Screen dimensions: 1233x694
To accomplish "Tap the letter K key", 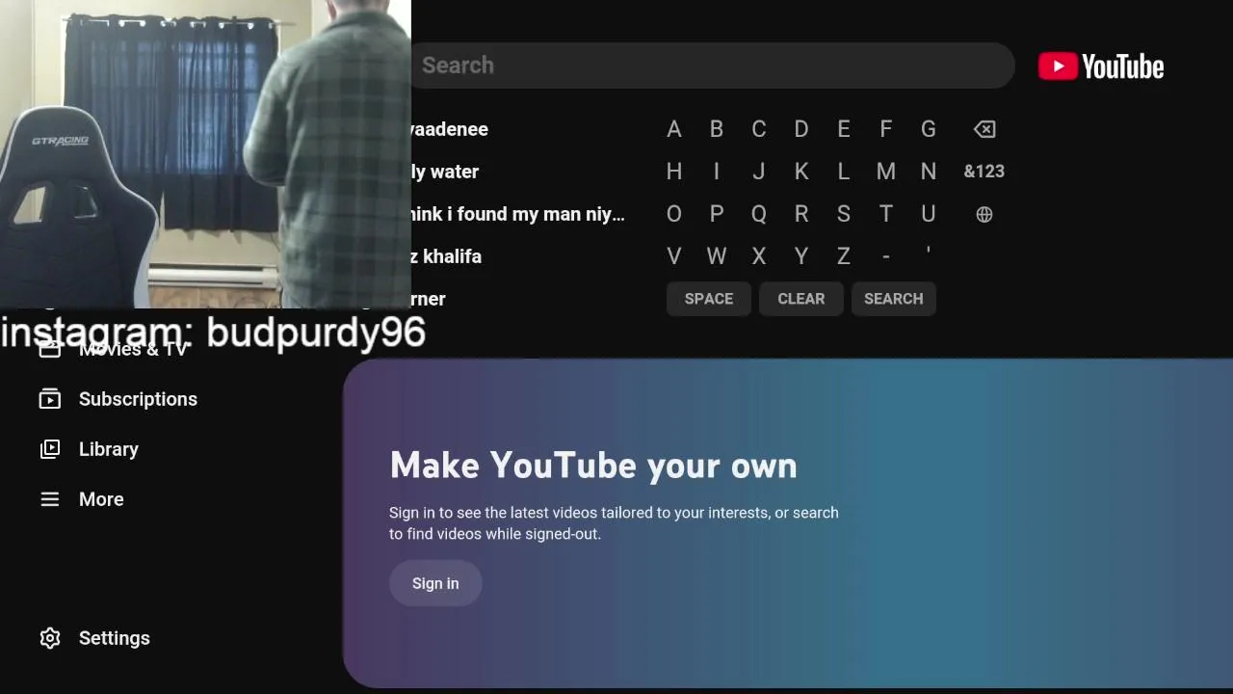I will click(801, 172).
